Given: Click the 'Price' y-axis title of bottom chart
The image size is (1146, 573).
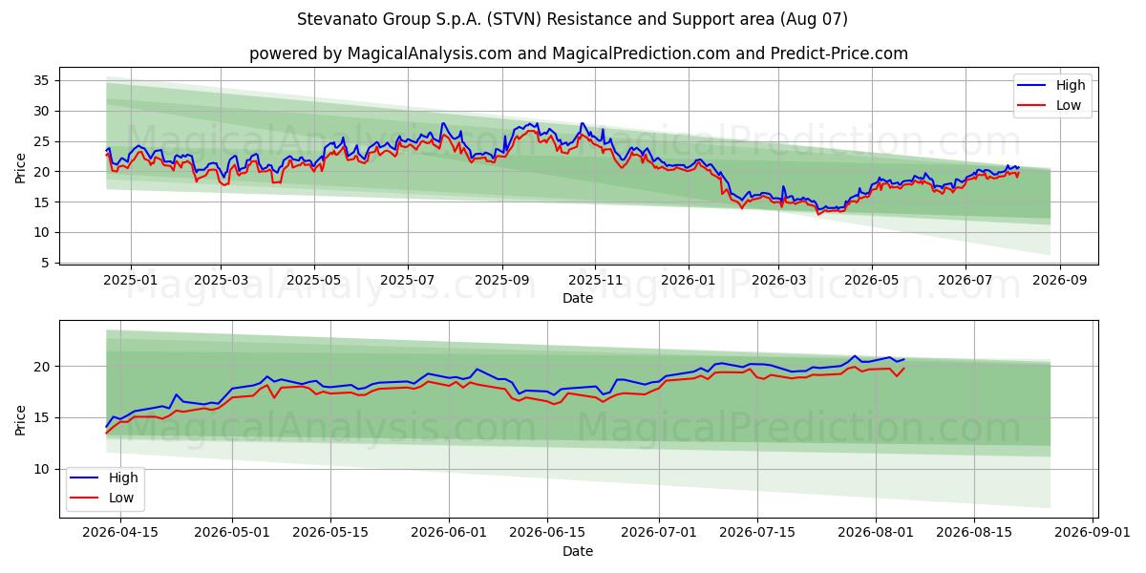Looking at the screenshot, I should coord(21,419).
